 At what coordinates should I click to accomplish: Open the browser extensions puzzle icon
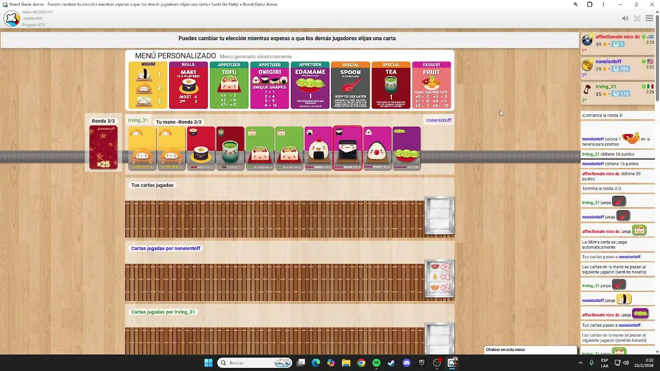(x=590, y=5)
